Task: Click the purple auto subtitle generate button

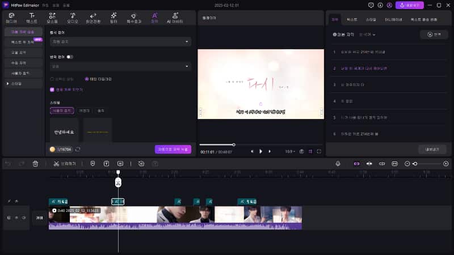Action: [x=173, y=150]
